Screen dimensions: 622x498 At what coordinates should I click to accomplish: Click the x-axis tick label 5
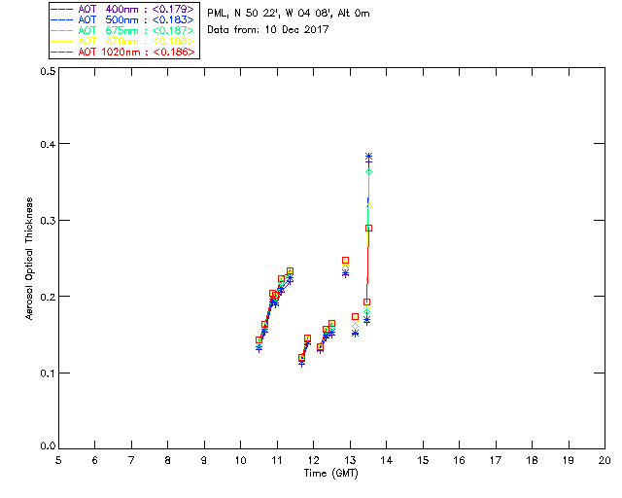(58, 460)
